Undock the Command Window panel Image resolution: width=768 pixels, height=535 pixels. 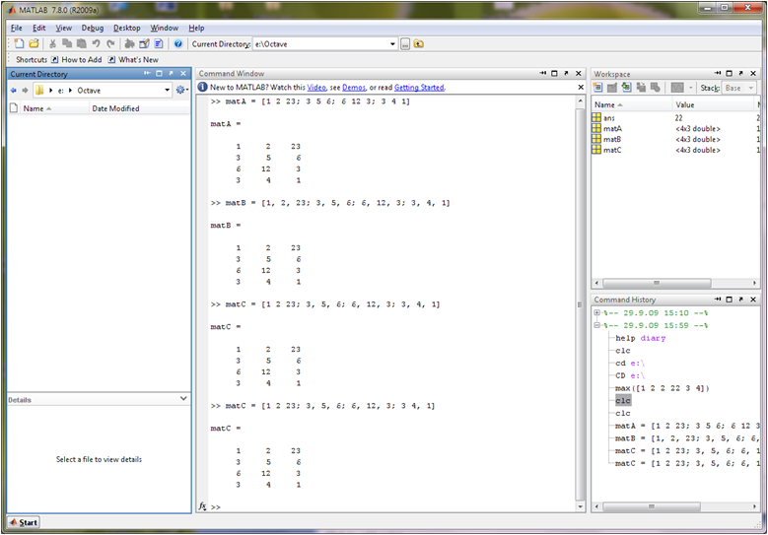pyautogui.click(x=566, y=74)
